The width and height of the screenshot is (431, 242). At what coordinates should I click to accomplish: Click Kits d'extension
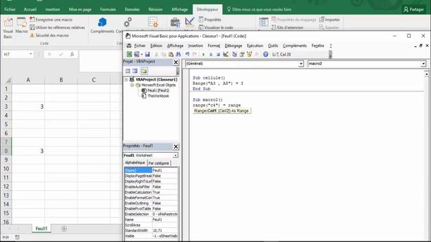coord(288,28)
